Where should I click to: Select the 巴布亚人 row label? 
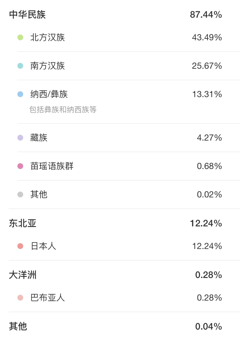tap(48, 298)
